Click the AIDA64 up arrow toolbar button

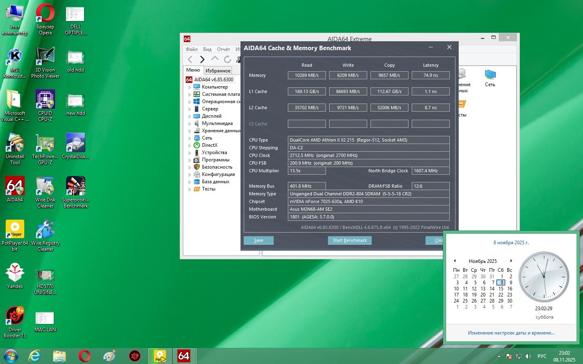pos(215,59)
